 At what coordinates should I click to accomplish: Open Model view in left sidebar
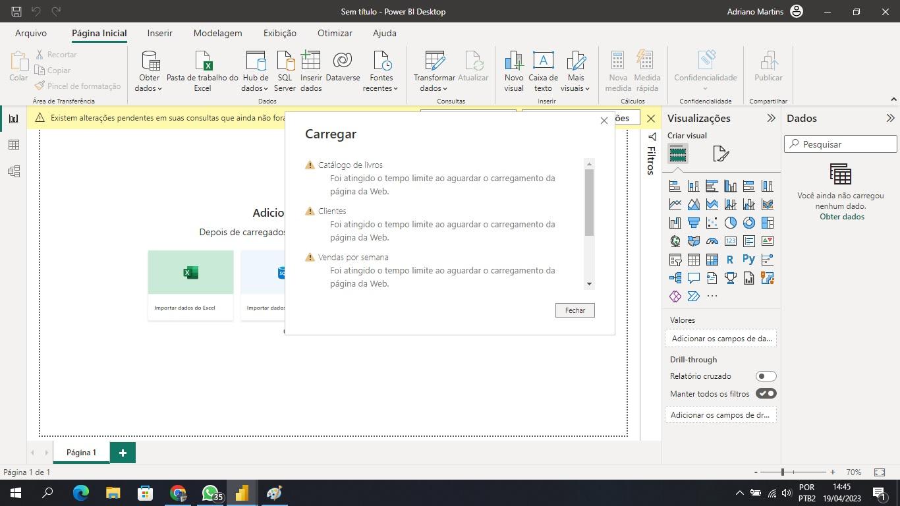[x=13, y=171]
